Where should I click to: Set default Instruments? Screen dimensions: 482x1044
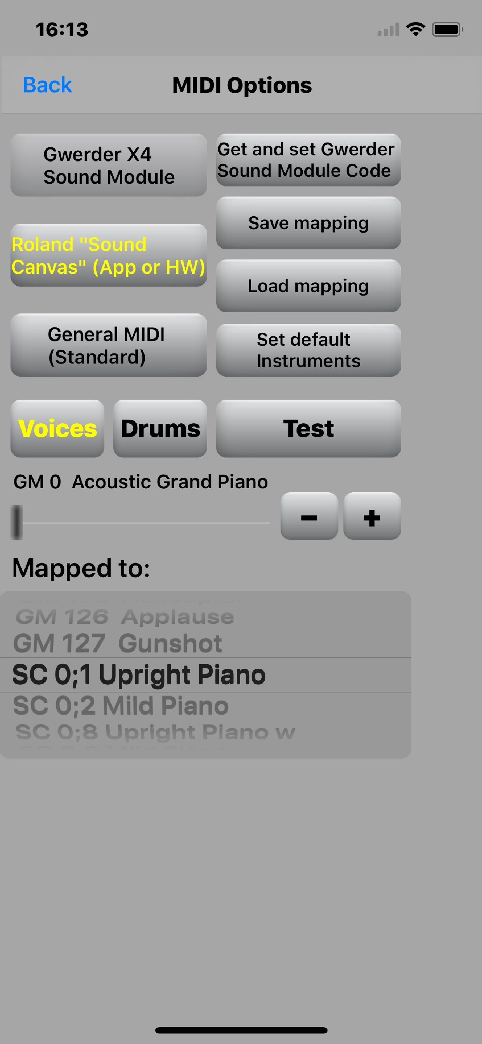[309, 350]
